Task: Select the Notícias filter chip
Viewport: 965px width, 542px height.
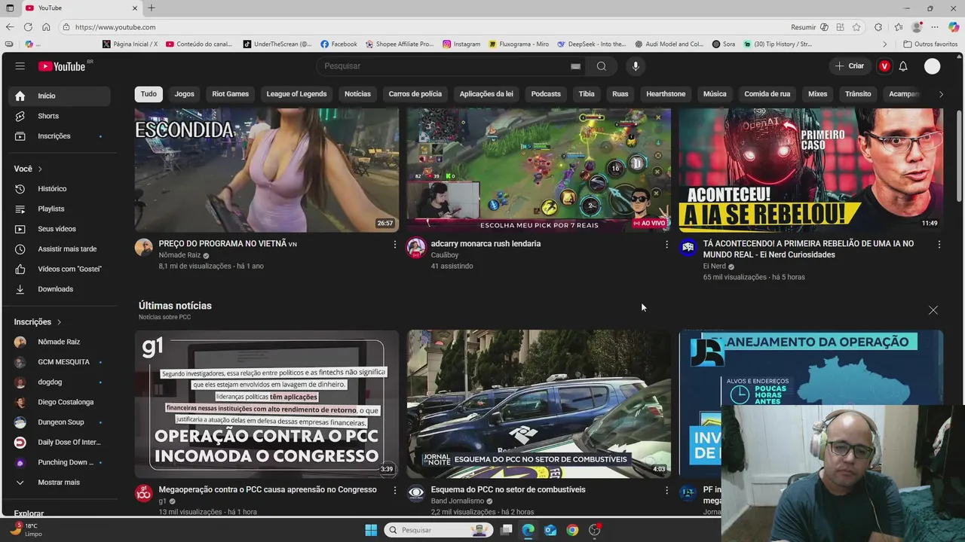Action: tap(357, 94)
